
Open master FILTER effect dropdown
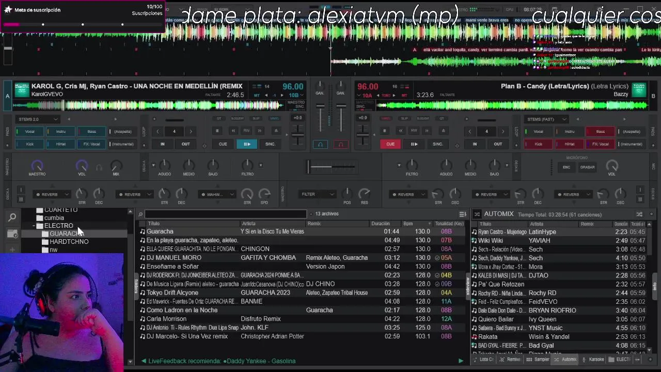[x=317, y=194]
